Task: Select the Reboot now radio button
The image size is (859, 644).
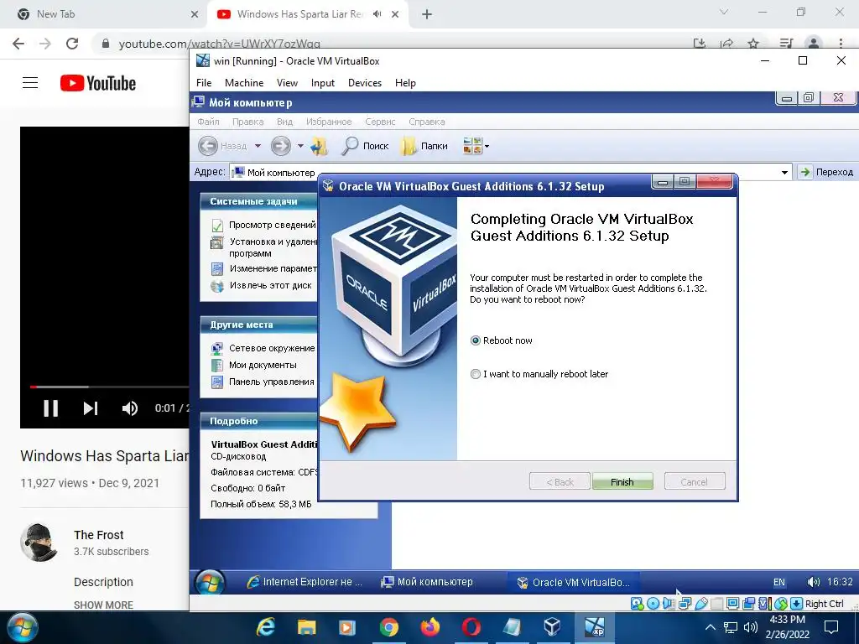Action: [475, 340]
